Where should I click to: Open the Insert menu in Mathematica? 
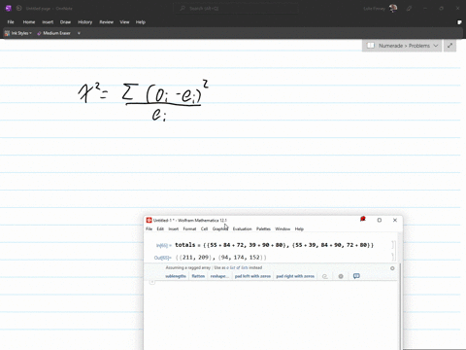coord(174,228)
